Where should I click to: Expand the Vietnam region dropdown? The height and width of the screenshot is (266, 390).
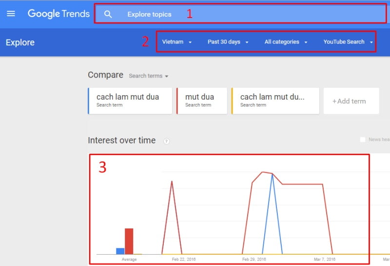tap(176, 42)
